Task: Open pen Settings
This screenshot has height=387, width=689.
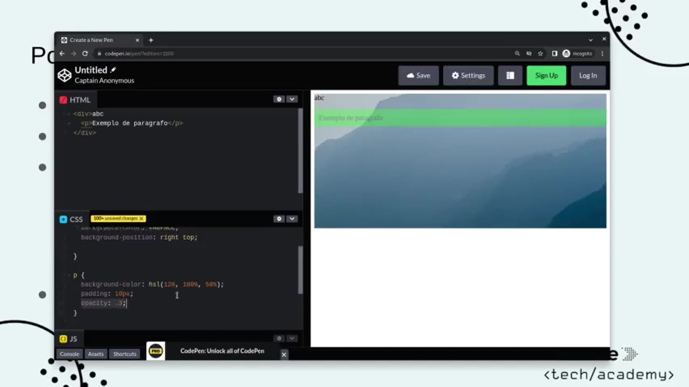Action: pos(468,76)
